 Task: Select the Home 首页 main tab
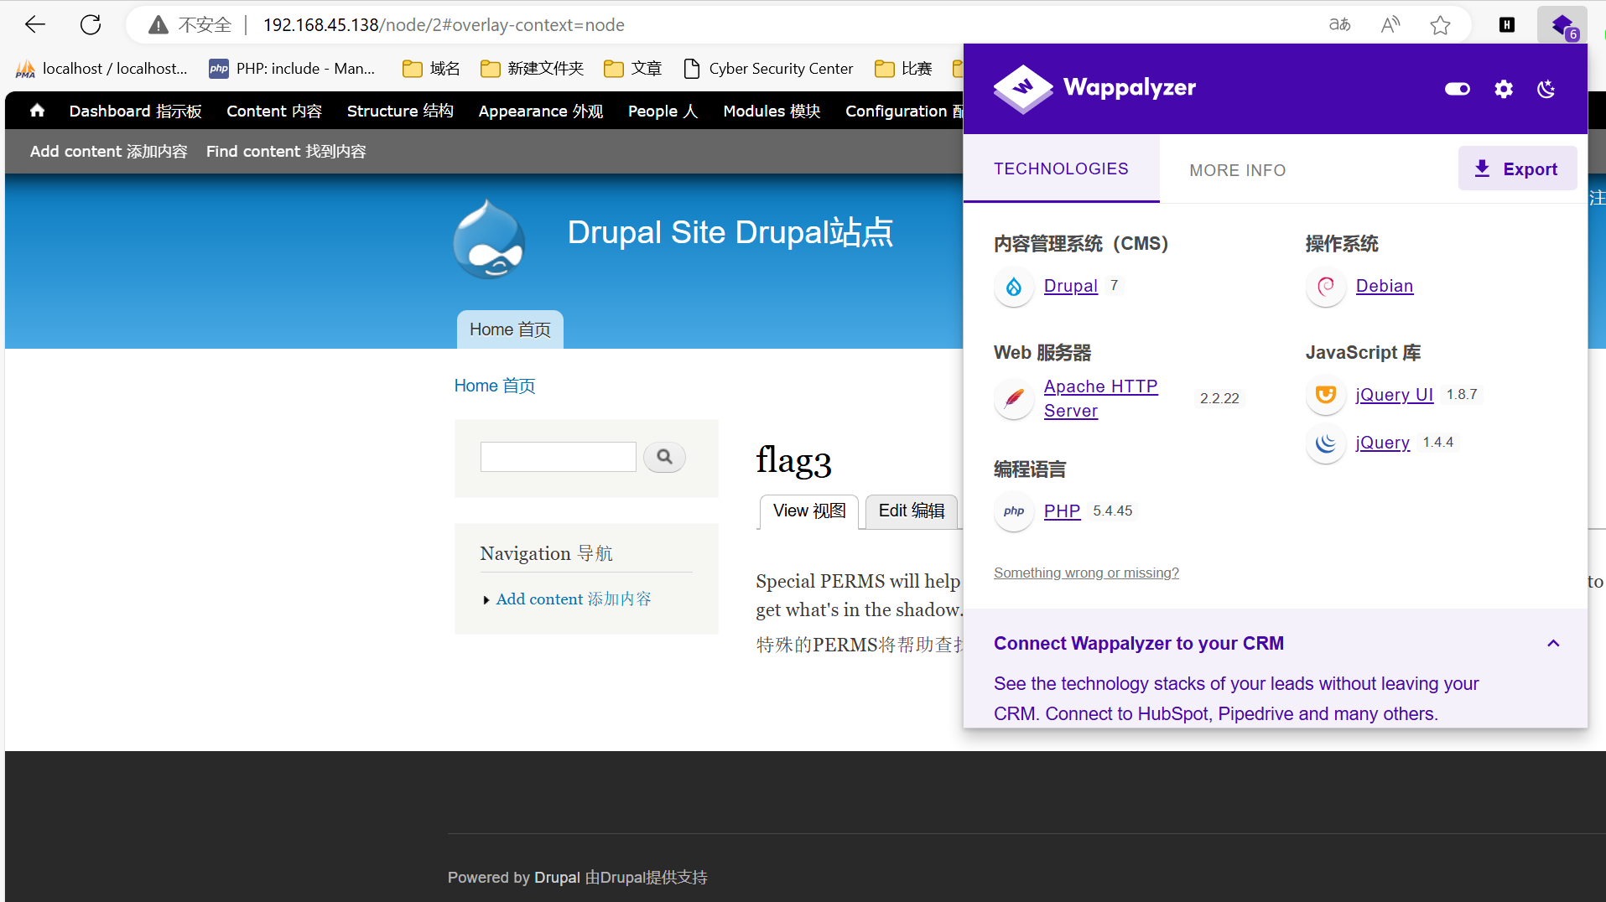[510, 330]
